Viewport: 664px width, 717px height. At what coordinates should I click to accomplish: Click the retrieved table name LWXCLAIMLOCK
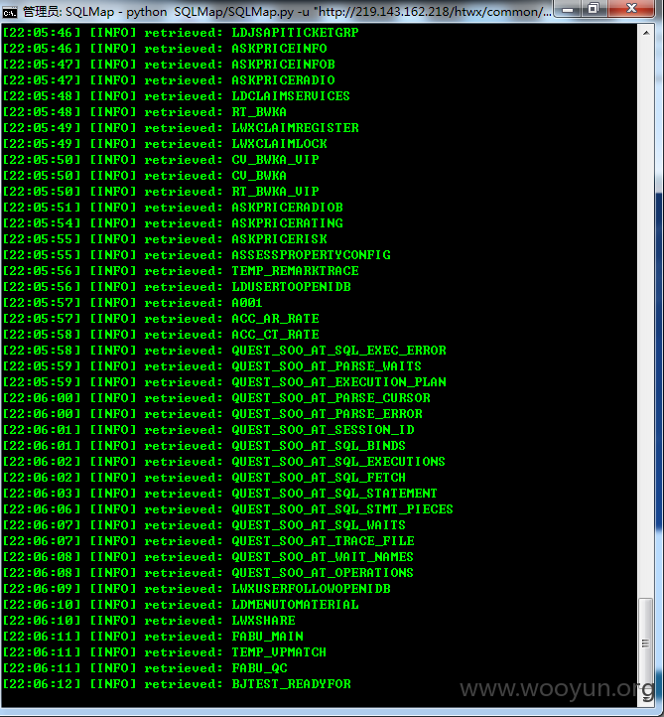click(279, 144)
